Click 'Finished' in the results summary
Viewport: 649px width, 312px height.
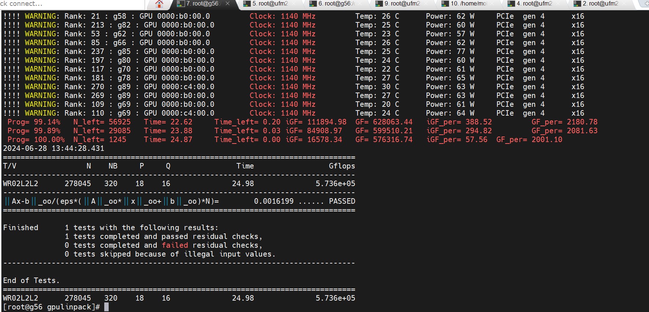click(21, 228)
